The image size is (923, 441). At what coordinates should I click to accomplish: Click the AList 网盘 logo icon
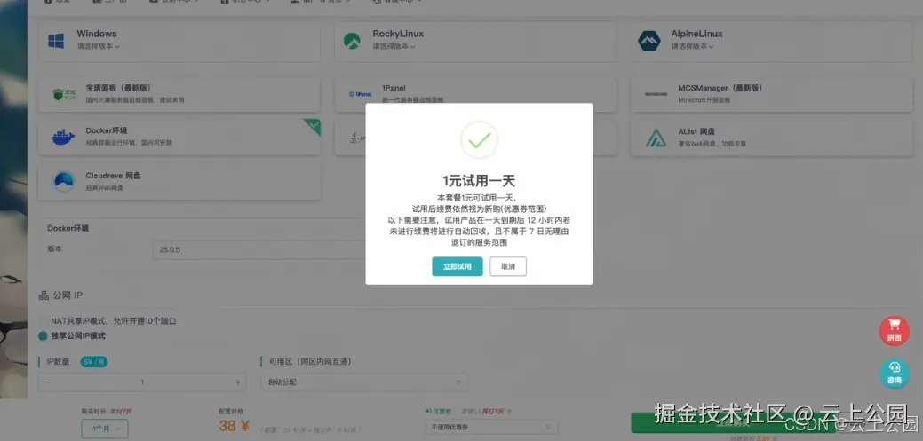656,138
